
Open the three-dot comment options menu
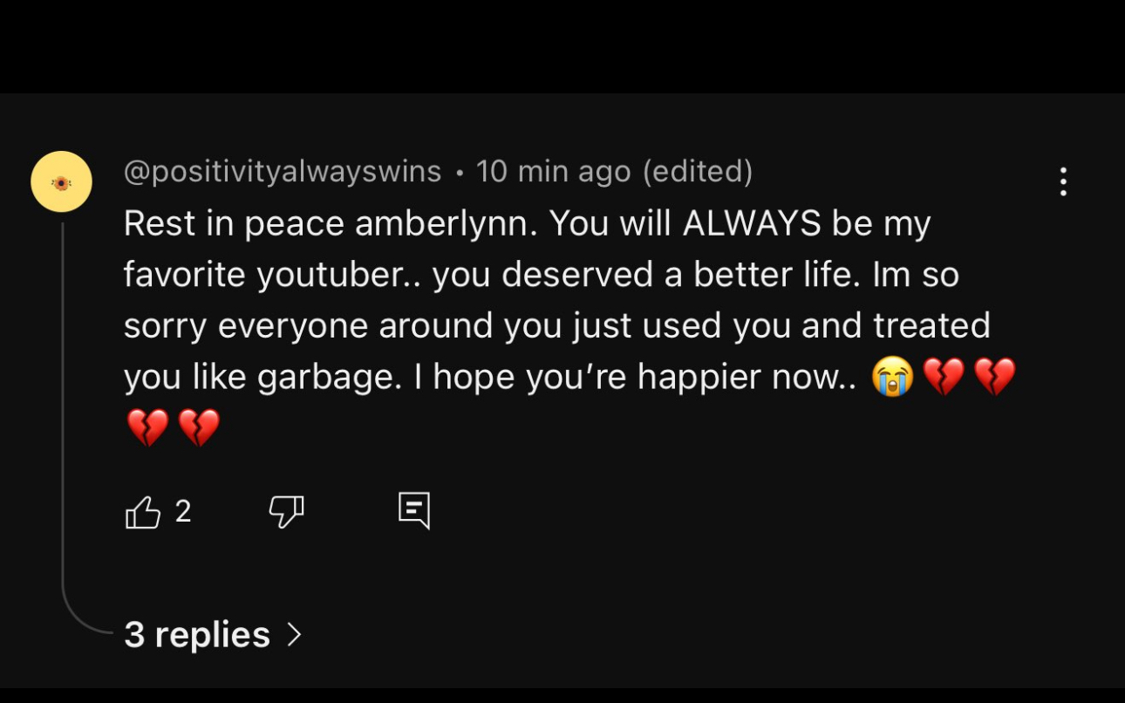[x=1062, y=181]
